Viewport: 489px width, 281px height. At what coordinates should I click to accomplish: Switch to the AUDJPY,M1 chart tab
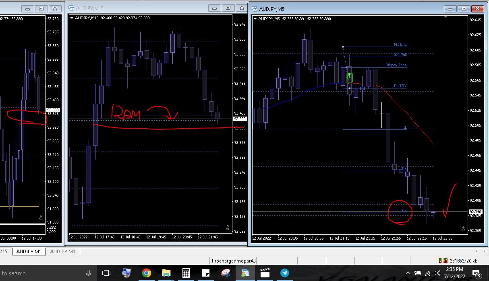click(x=63, y=251)
